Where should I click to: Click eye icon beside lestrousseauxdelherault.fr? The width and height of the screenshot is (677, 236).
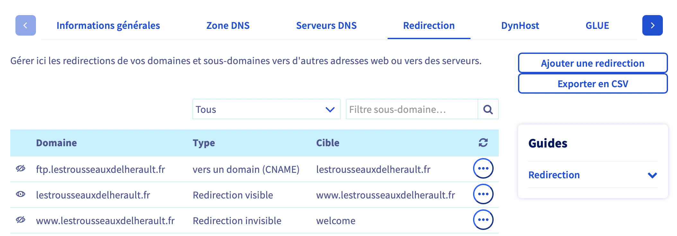click(21, 194)
